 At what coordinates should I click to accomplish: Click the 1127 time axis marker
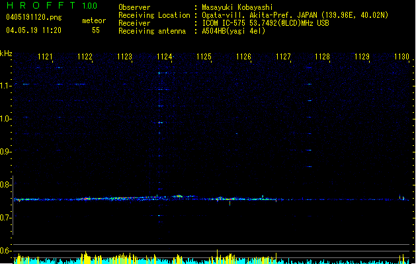pyautogui.click(x=283, y=57)
